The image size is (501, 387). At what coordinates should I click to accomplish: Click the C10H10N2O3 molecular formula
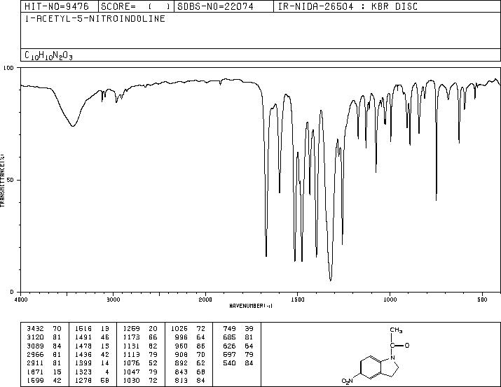point(48,55)
